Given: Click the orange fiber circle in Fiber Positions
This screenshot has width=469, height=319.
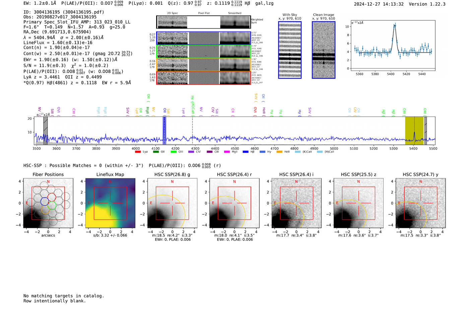Looking at the screenshot, I should [45, 210].
